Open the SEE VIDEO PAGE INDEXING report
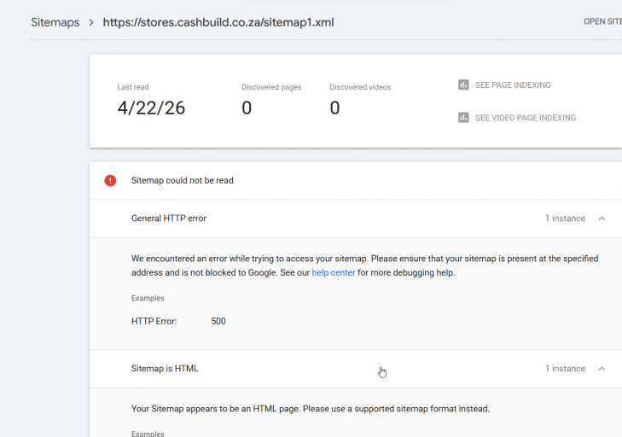The height and width of the screenshot is (437, 622). (x=526, y=118)
